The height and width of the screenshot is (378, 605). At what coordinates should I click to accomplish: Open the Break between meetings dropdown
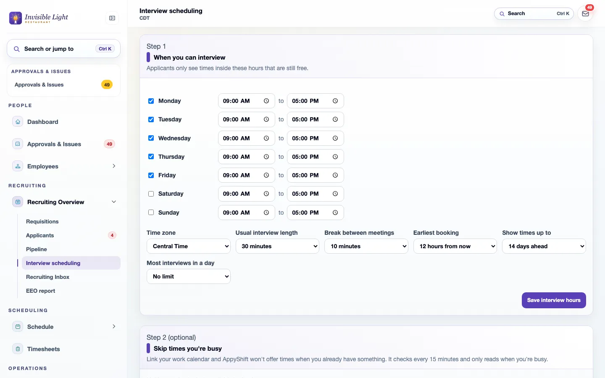(366, 246)
